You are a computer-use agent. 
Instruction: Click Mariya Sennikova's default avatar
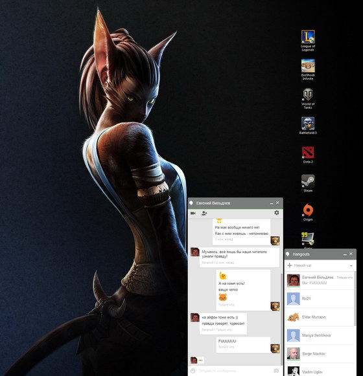[x=294, y=335]
